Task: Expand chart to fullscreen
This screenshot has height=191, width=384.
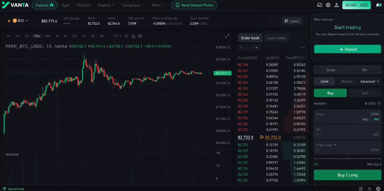Action: tap(227, 36)
